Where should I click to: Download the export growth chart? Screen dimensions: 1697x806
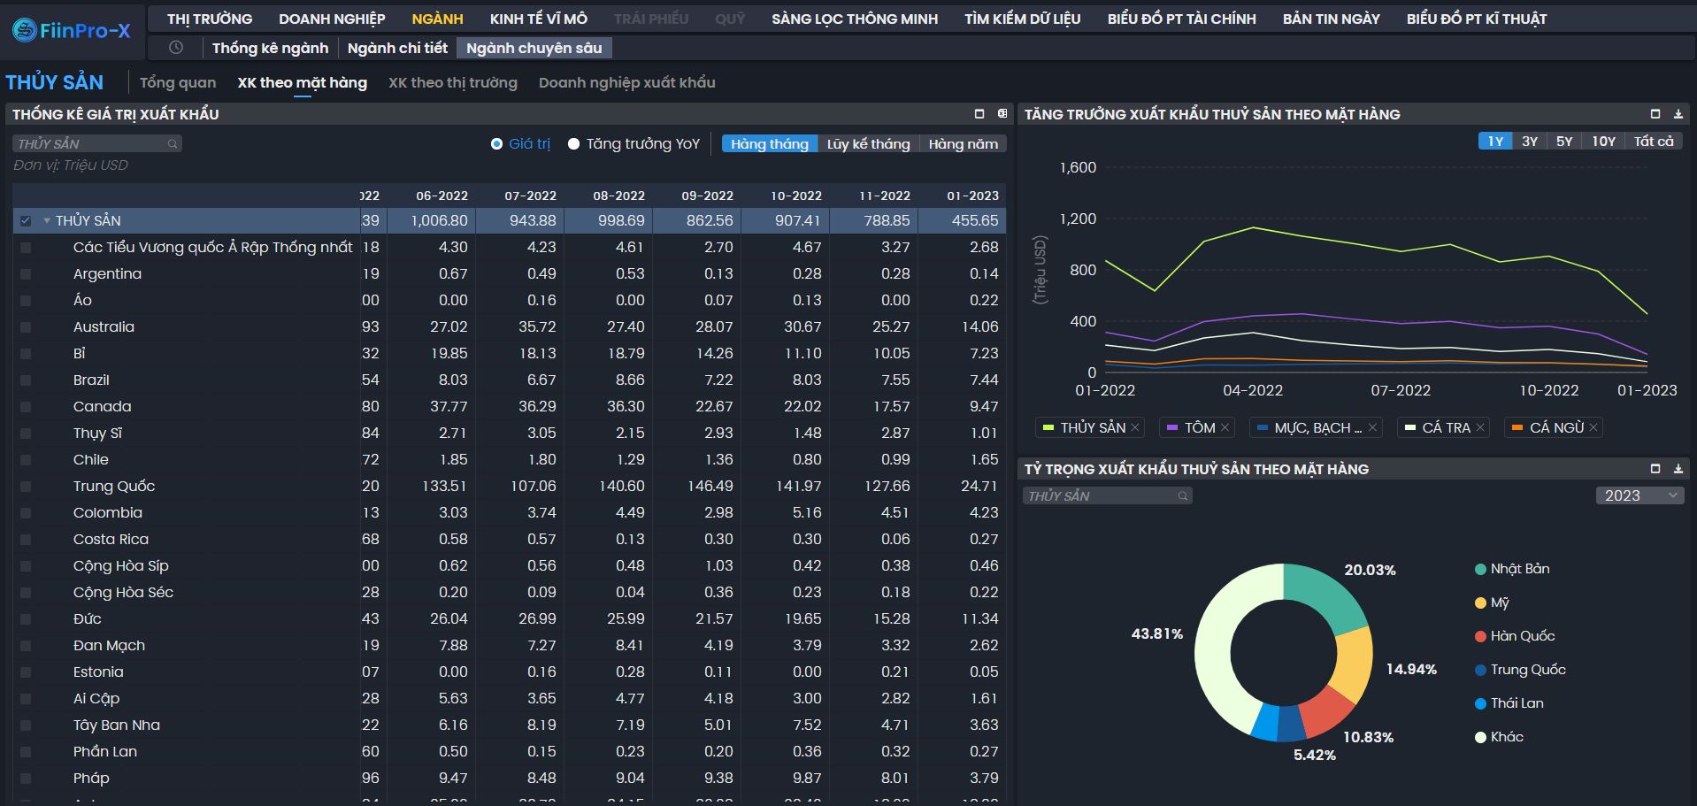point(1678,114)
